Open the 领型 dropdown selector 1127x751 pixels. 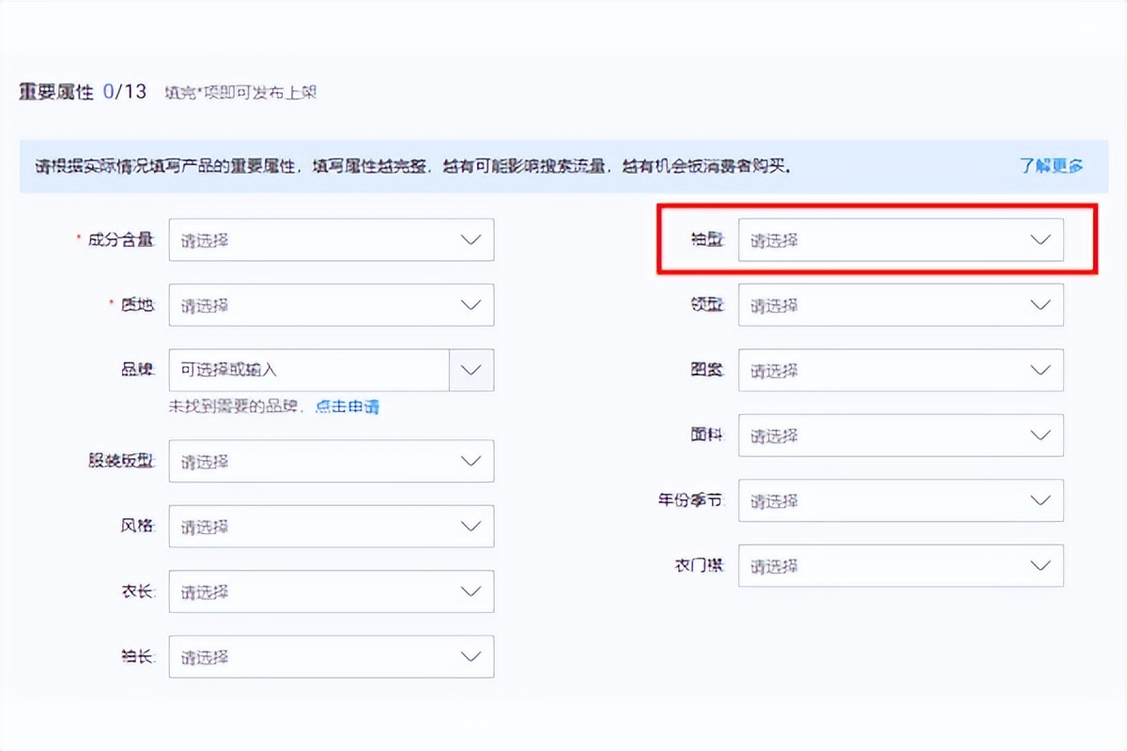[900, 304]
